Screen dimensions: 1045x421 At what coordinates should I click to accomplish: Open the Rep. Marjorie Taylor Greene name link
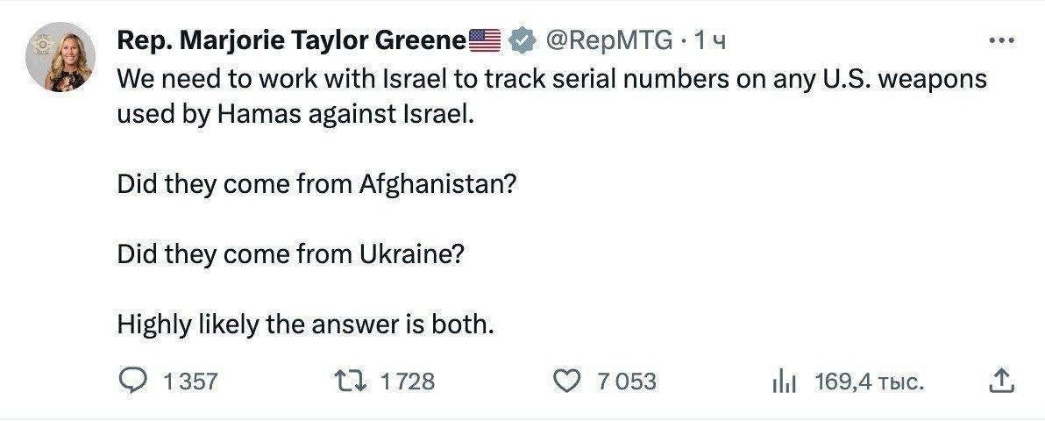pos(292,41)
